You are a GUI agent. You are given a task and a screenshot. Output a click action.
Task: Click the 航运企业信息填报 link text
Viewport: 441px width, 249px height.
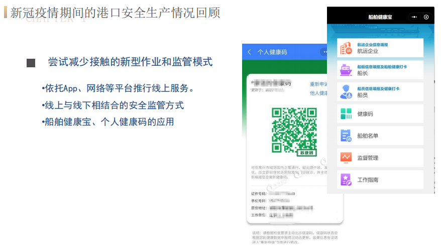pos(372,45)
